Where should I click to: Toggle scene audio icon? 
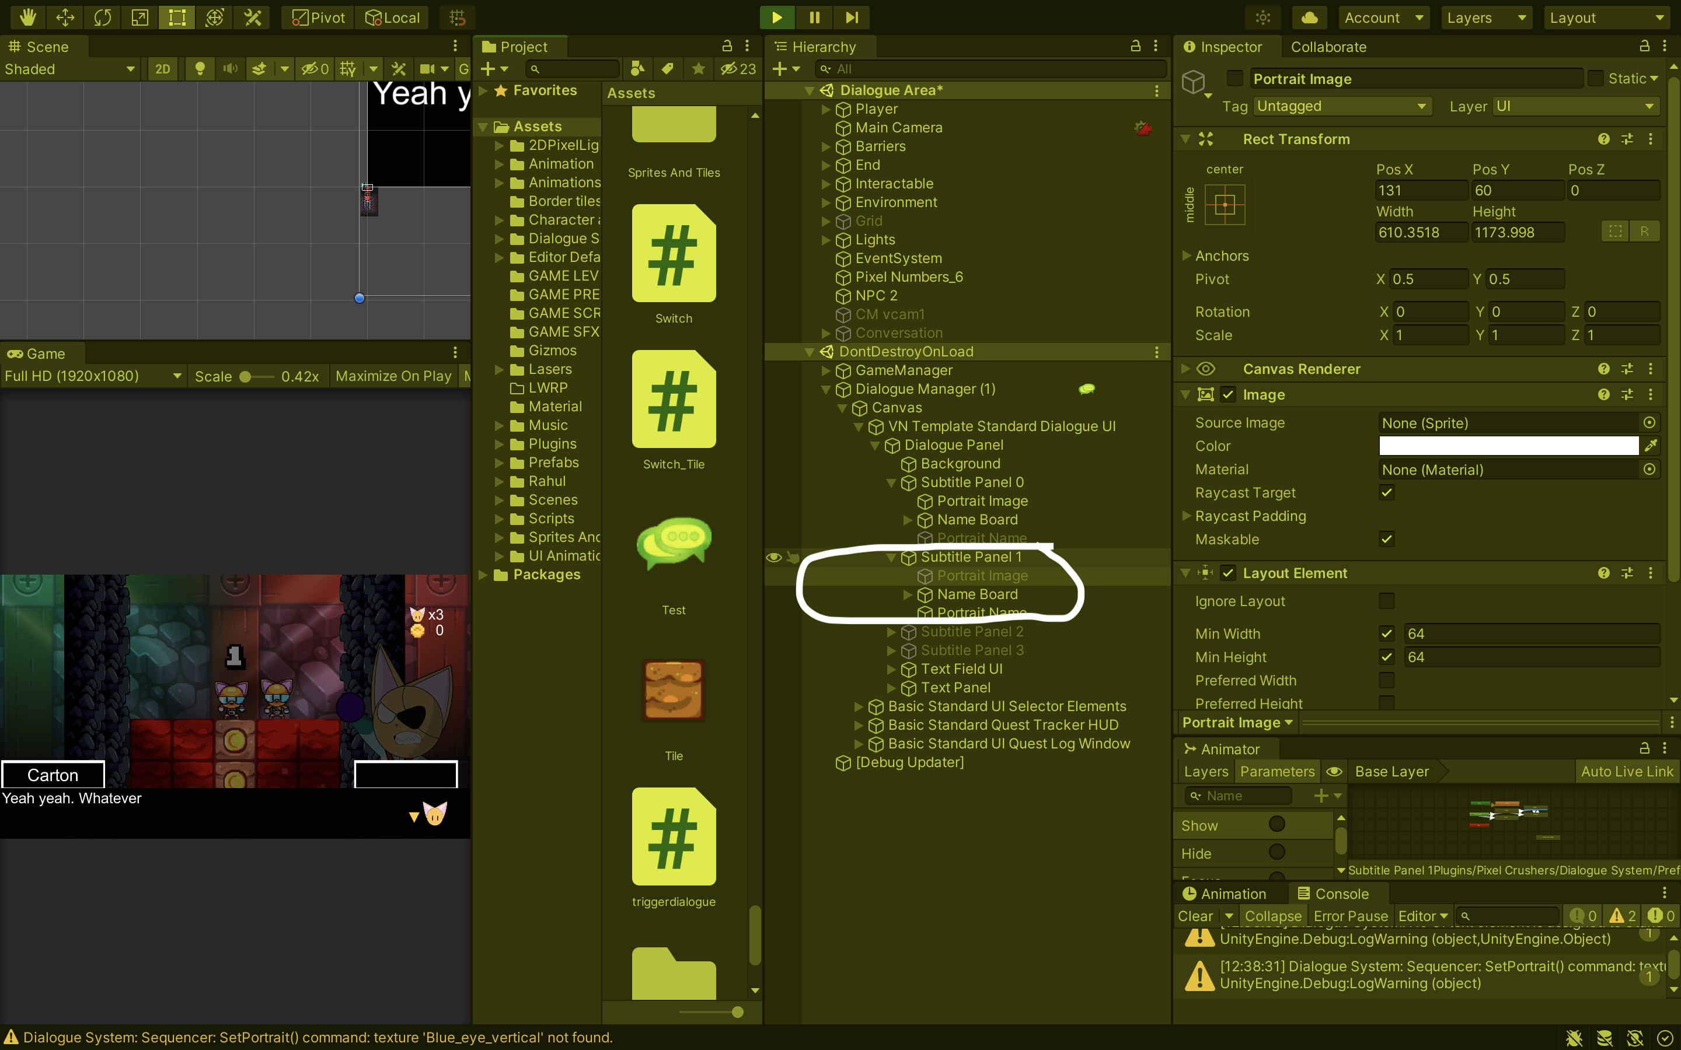(x=230, y=69)
